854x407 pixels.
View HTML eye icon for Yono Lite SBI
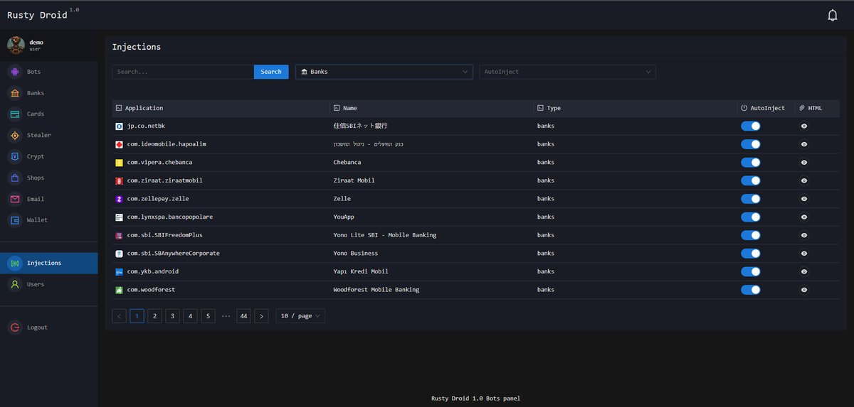point(803,235)
